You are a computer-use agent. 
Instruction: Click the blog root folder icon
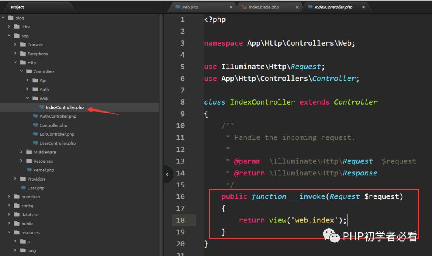point(11,18)
